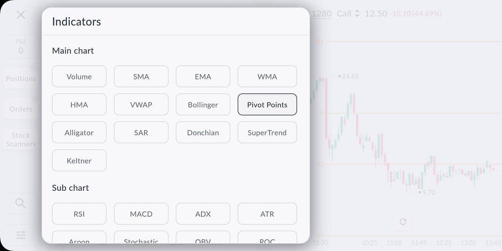Add the VWAP indicator

[x=141, y=105]
